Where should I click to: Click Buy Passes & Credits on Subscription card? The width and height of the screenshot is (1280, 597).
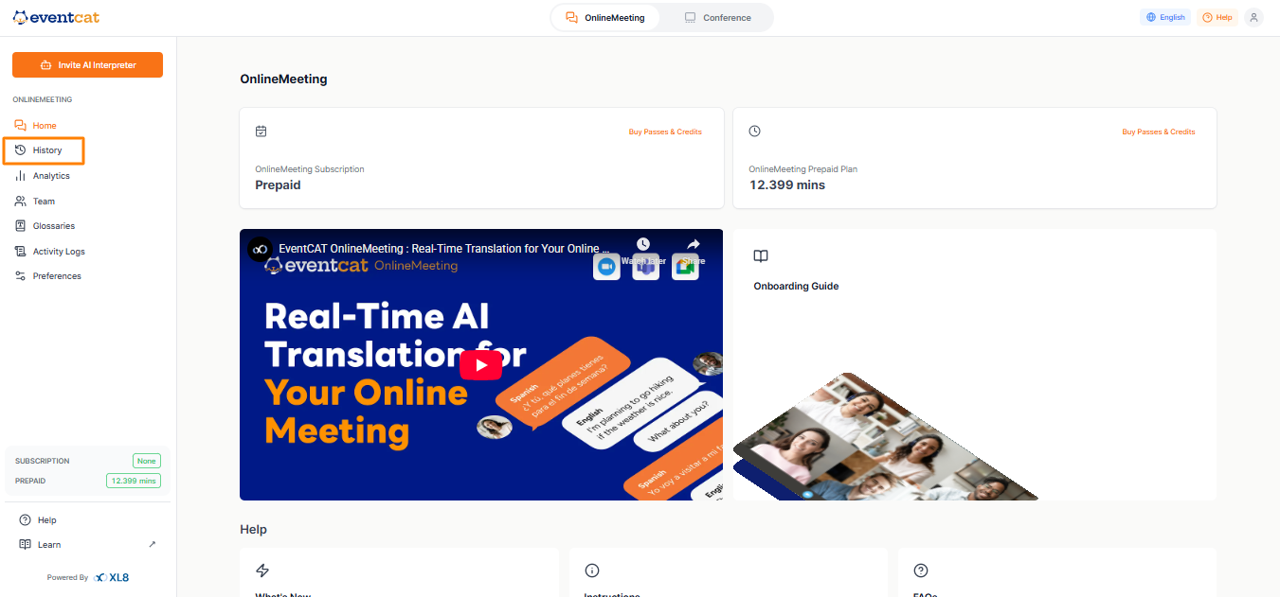(665, 132)
